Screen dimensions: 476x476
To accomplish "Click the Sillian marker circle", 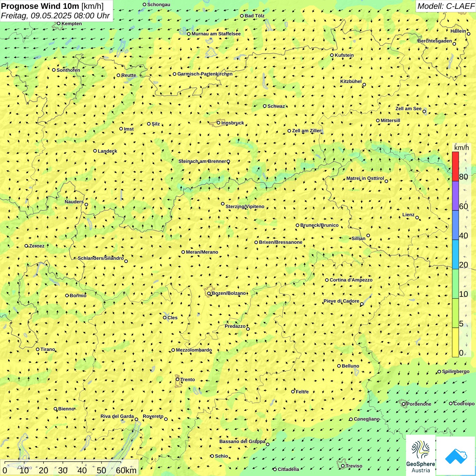I will [368, 235].
